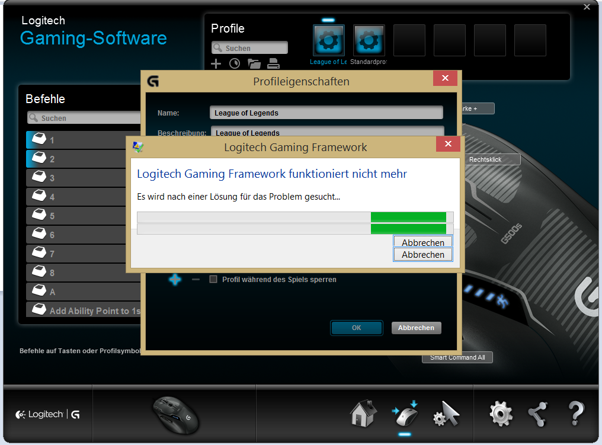Select the Standardprofil gear icon
The width and height of the screenshot is (602, 445).
369,40
